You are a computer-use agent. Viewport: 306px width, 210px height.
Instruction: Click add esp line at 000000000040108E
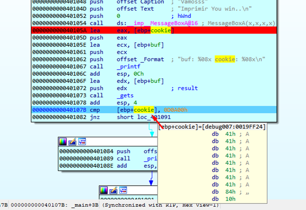point(108,166)
